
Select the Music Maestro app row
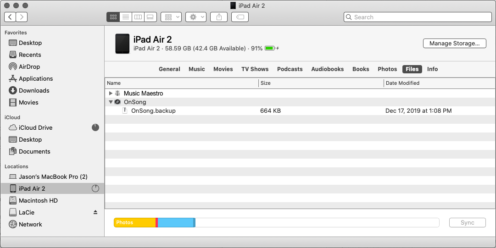(x=300, y=93)
